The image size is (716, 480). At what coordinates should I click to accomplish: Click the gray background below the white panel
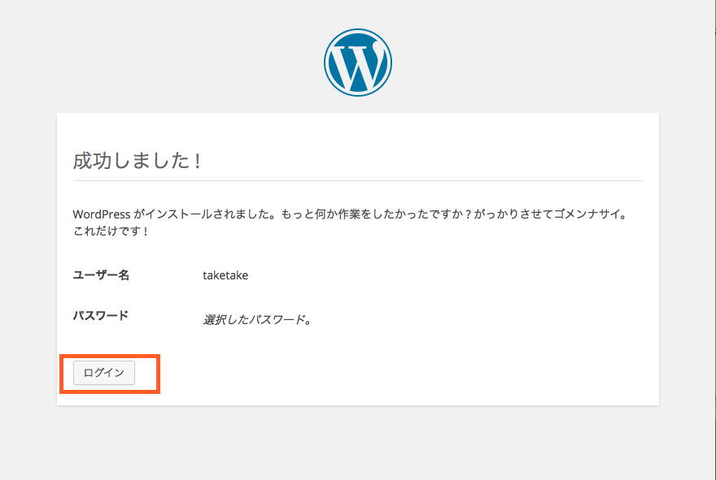click(x=358, y=443)
